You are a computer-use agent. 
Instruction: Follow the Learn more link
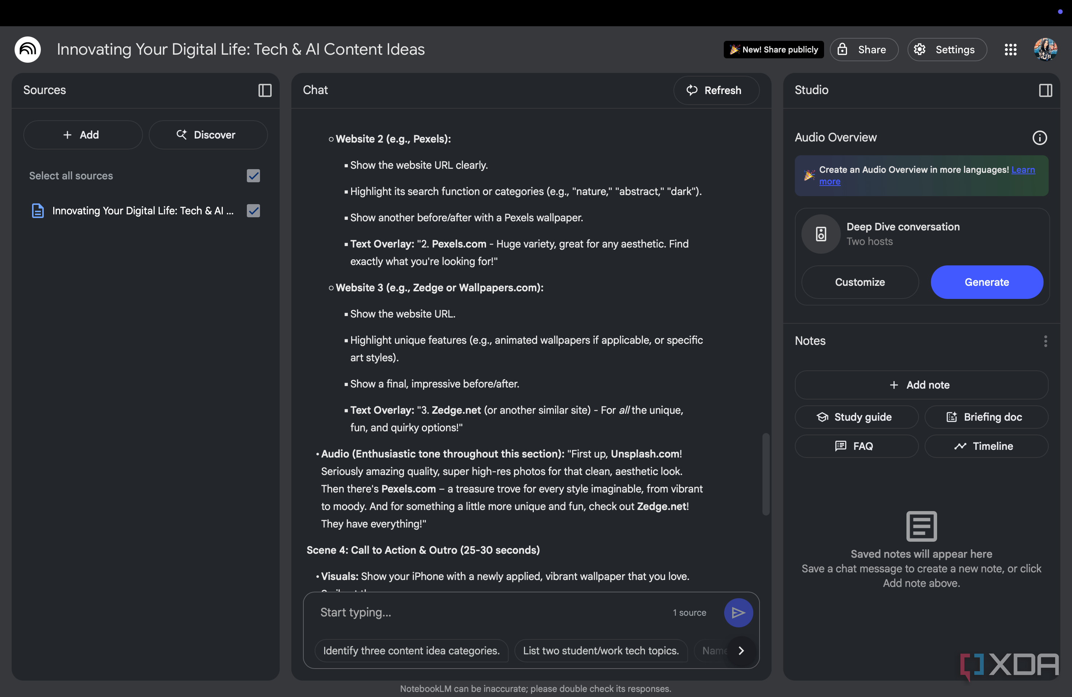pos(1022,170)
